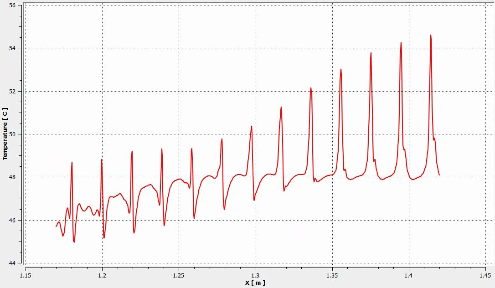Select the 1.35 X axis tick label

[332, 276]
